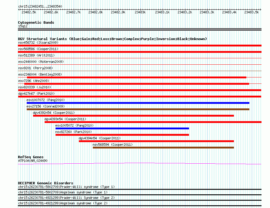Click the brown complex bar for nsv568594
Viewport: 270px width, 208px height.
pos(164,148)
